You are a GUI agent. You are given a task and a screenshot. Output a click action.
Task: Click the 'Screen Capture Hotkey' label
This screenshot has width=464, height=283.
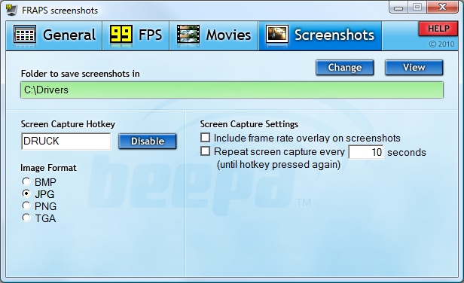point(68,124)
